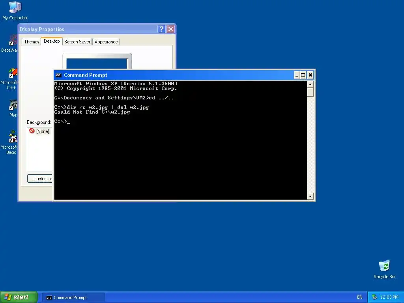Click the EN language indicator
Viewport: 404px width, 303px height.
360,297
